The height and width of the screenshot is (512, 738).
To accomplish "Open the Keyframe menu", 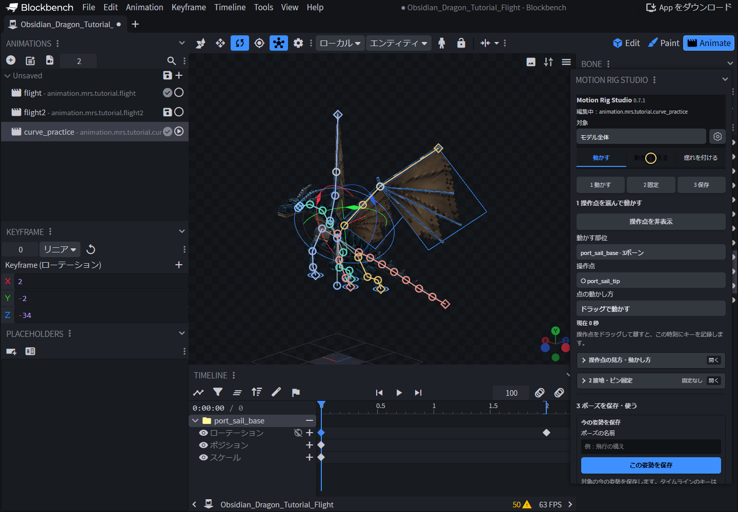I will coord(189,7).
